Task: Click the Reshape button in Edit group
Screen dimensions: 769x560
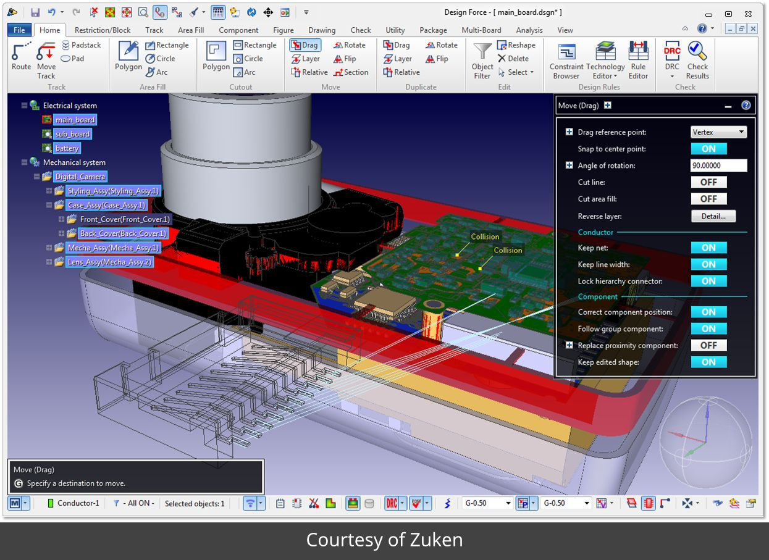Action: [x=516, y=45]
